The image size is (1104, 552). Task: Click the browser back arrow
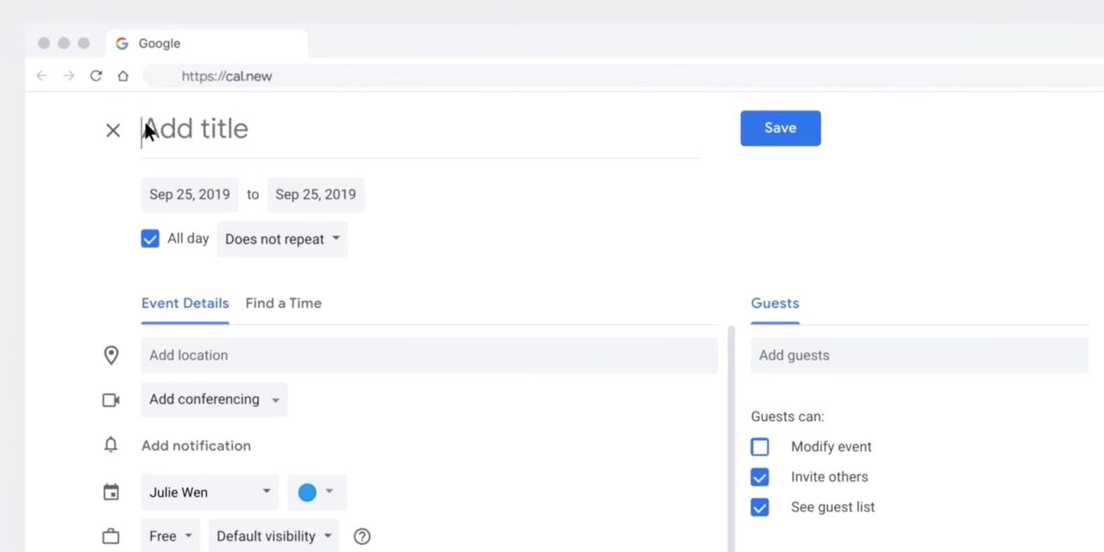pos(41,76)
